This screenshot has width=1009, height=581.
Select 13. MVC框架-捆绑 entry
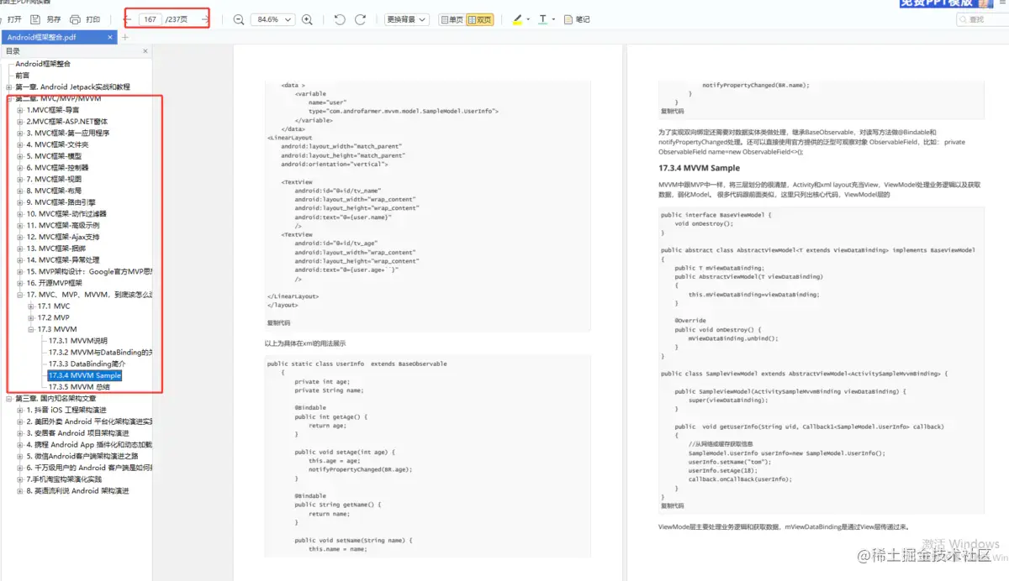coord(56,249)
